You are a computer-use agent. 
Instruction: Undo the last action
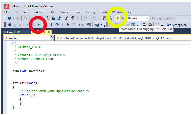[85, 18]
